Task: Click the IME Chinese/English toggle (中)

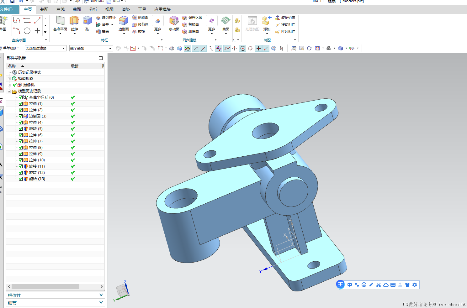Action: (x=350, y=285)
